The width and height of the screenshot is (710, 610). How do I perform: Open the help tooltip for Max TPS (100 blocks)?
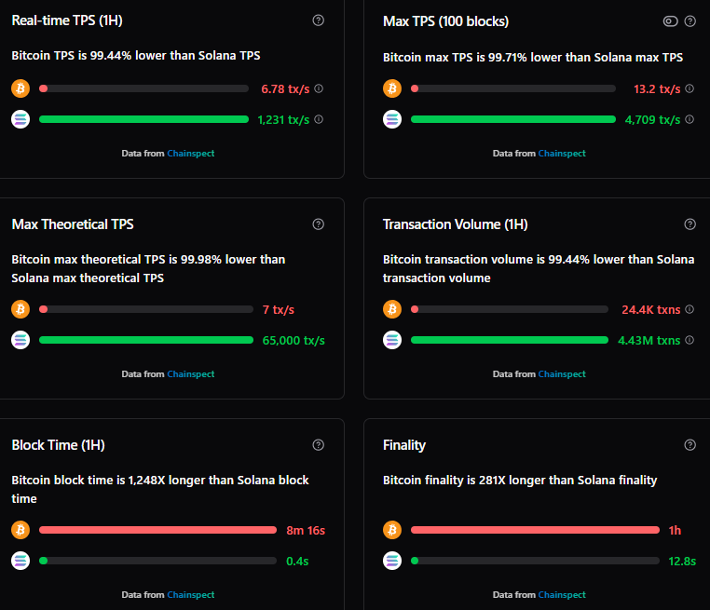[x=690, y=21]
